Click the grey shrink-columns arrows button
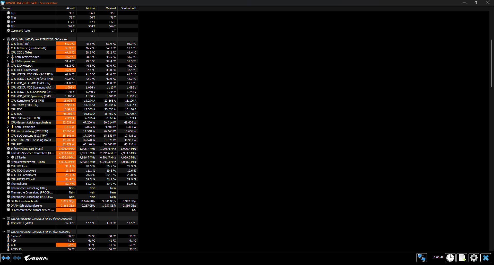 coord(17,258)
